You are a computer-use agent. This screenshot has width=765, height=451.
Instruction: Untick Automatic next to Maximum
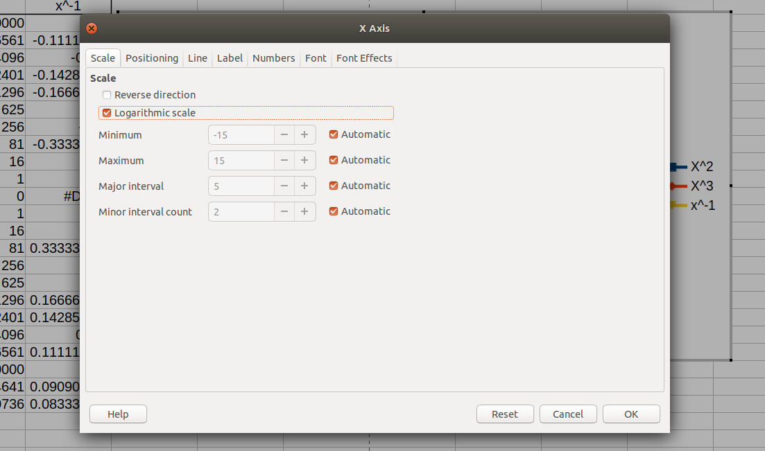[334, 160]
